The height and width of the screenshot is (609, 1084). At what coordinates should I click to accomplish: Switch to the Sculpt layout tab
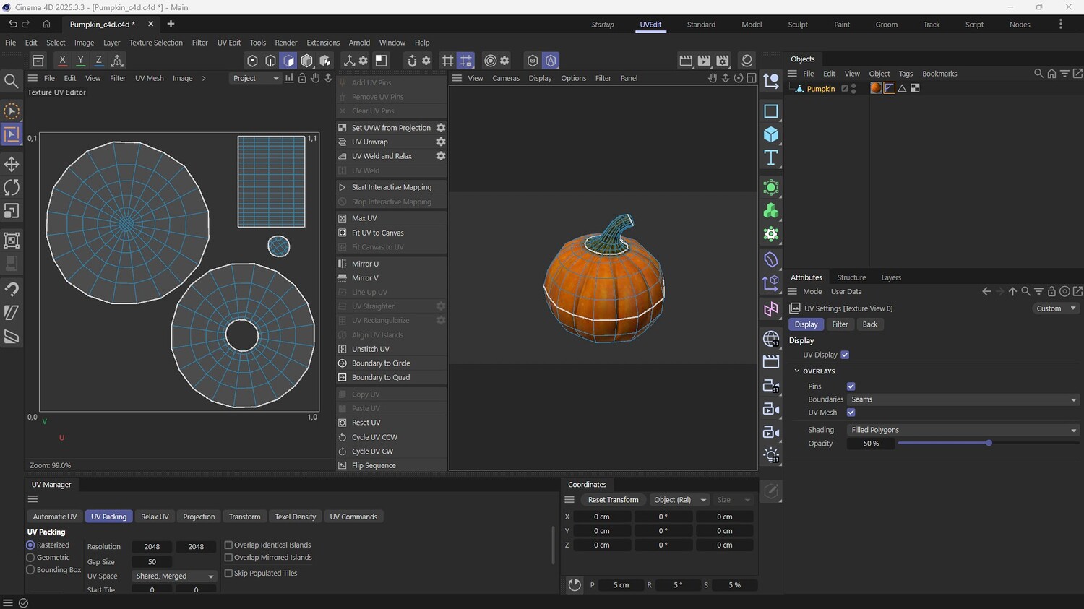click(798, 25)
